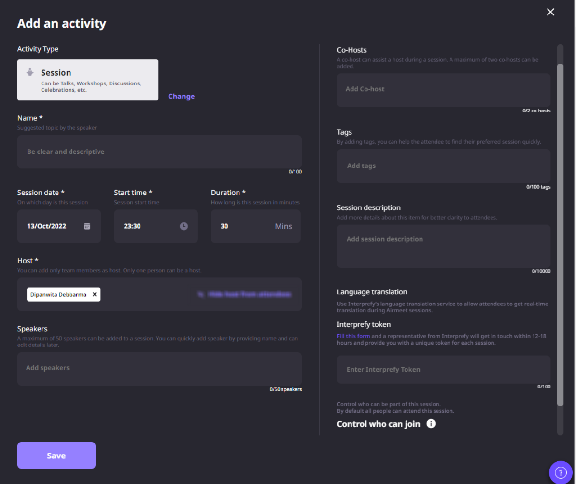Click the info icon beside Control who can join
Viewport: 576px width, 484px height.
[x=432, y=424]
